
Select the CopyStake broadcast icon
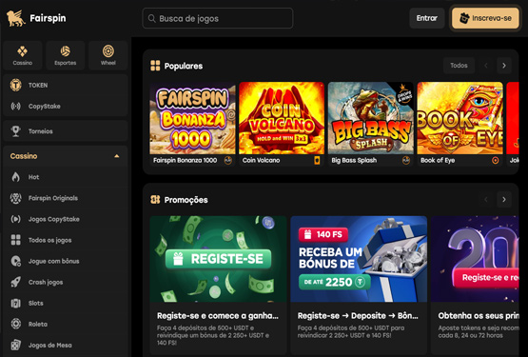[x=16, y=107]
